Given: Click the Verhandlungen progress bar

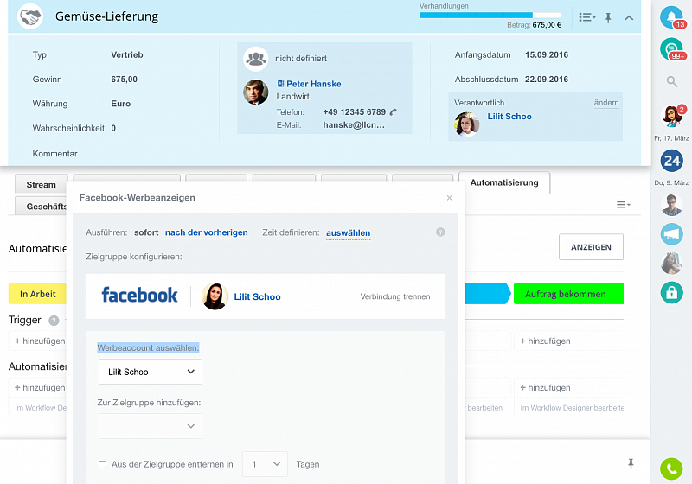Looking at the screenshot, I should (490, 16).
